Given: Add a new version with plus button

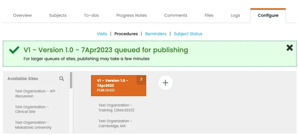Looking at the screenshot, I should (165, 83).
